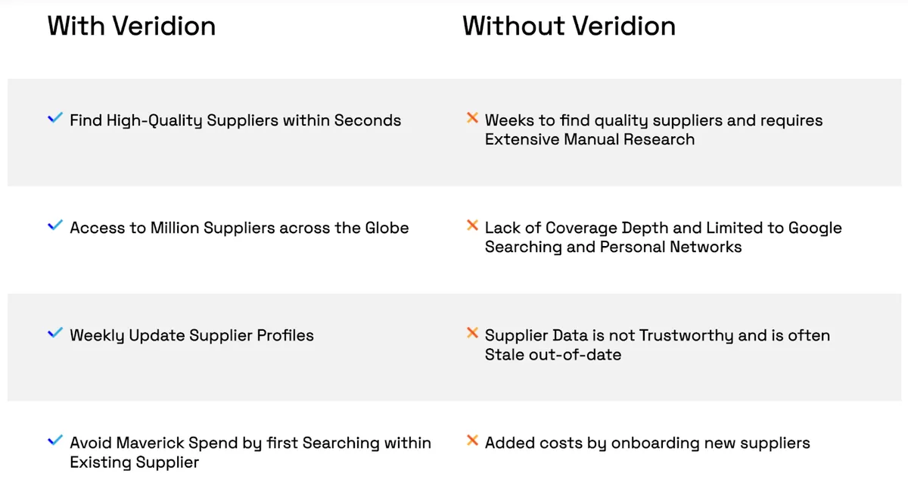
Task: Click the checkmark beside Avoid Maverick Spend
Action: (x=54, y=441)
